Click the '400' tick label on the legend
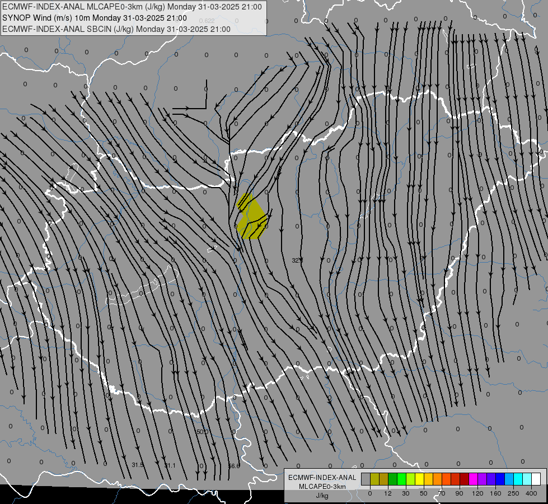Viewport: 548px width, 504px height. pyautogui.click(x=531, y=493)
